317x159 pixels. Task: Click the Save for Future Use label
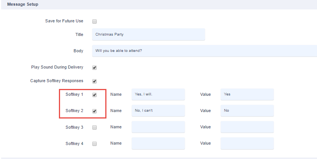[x=64, y=21]
